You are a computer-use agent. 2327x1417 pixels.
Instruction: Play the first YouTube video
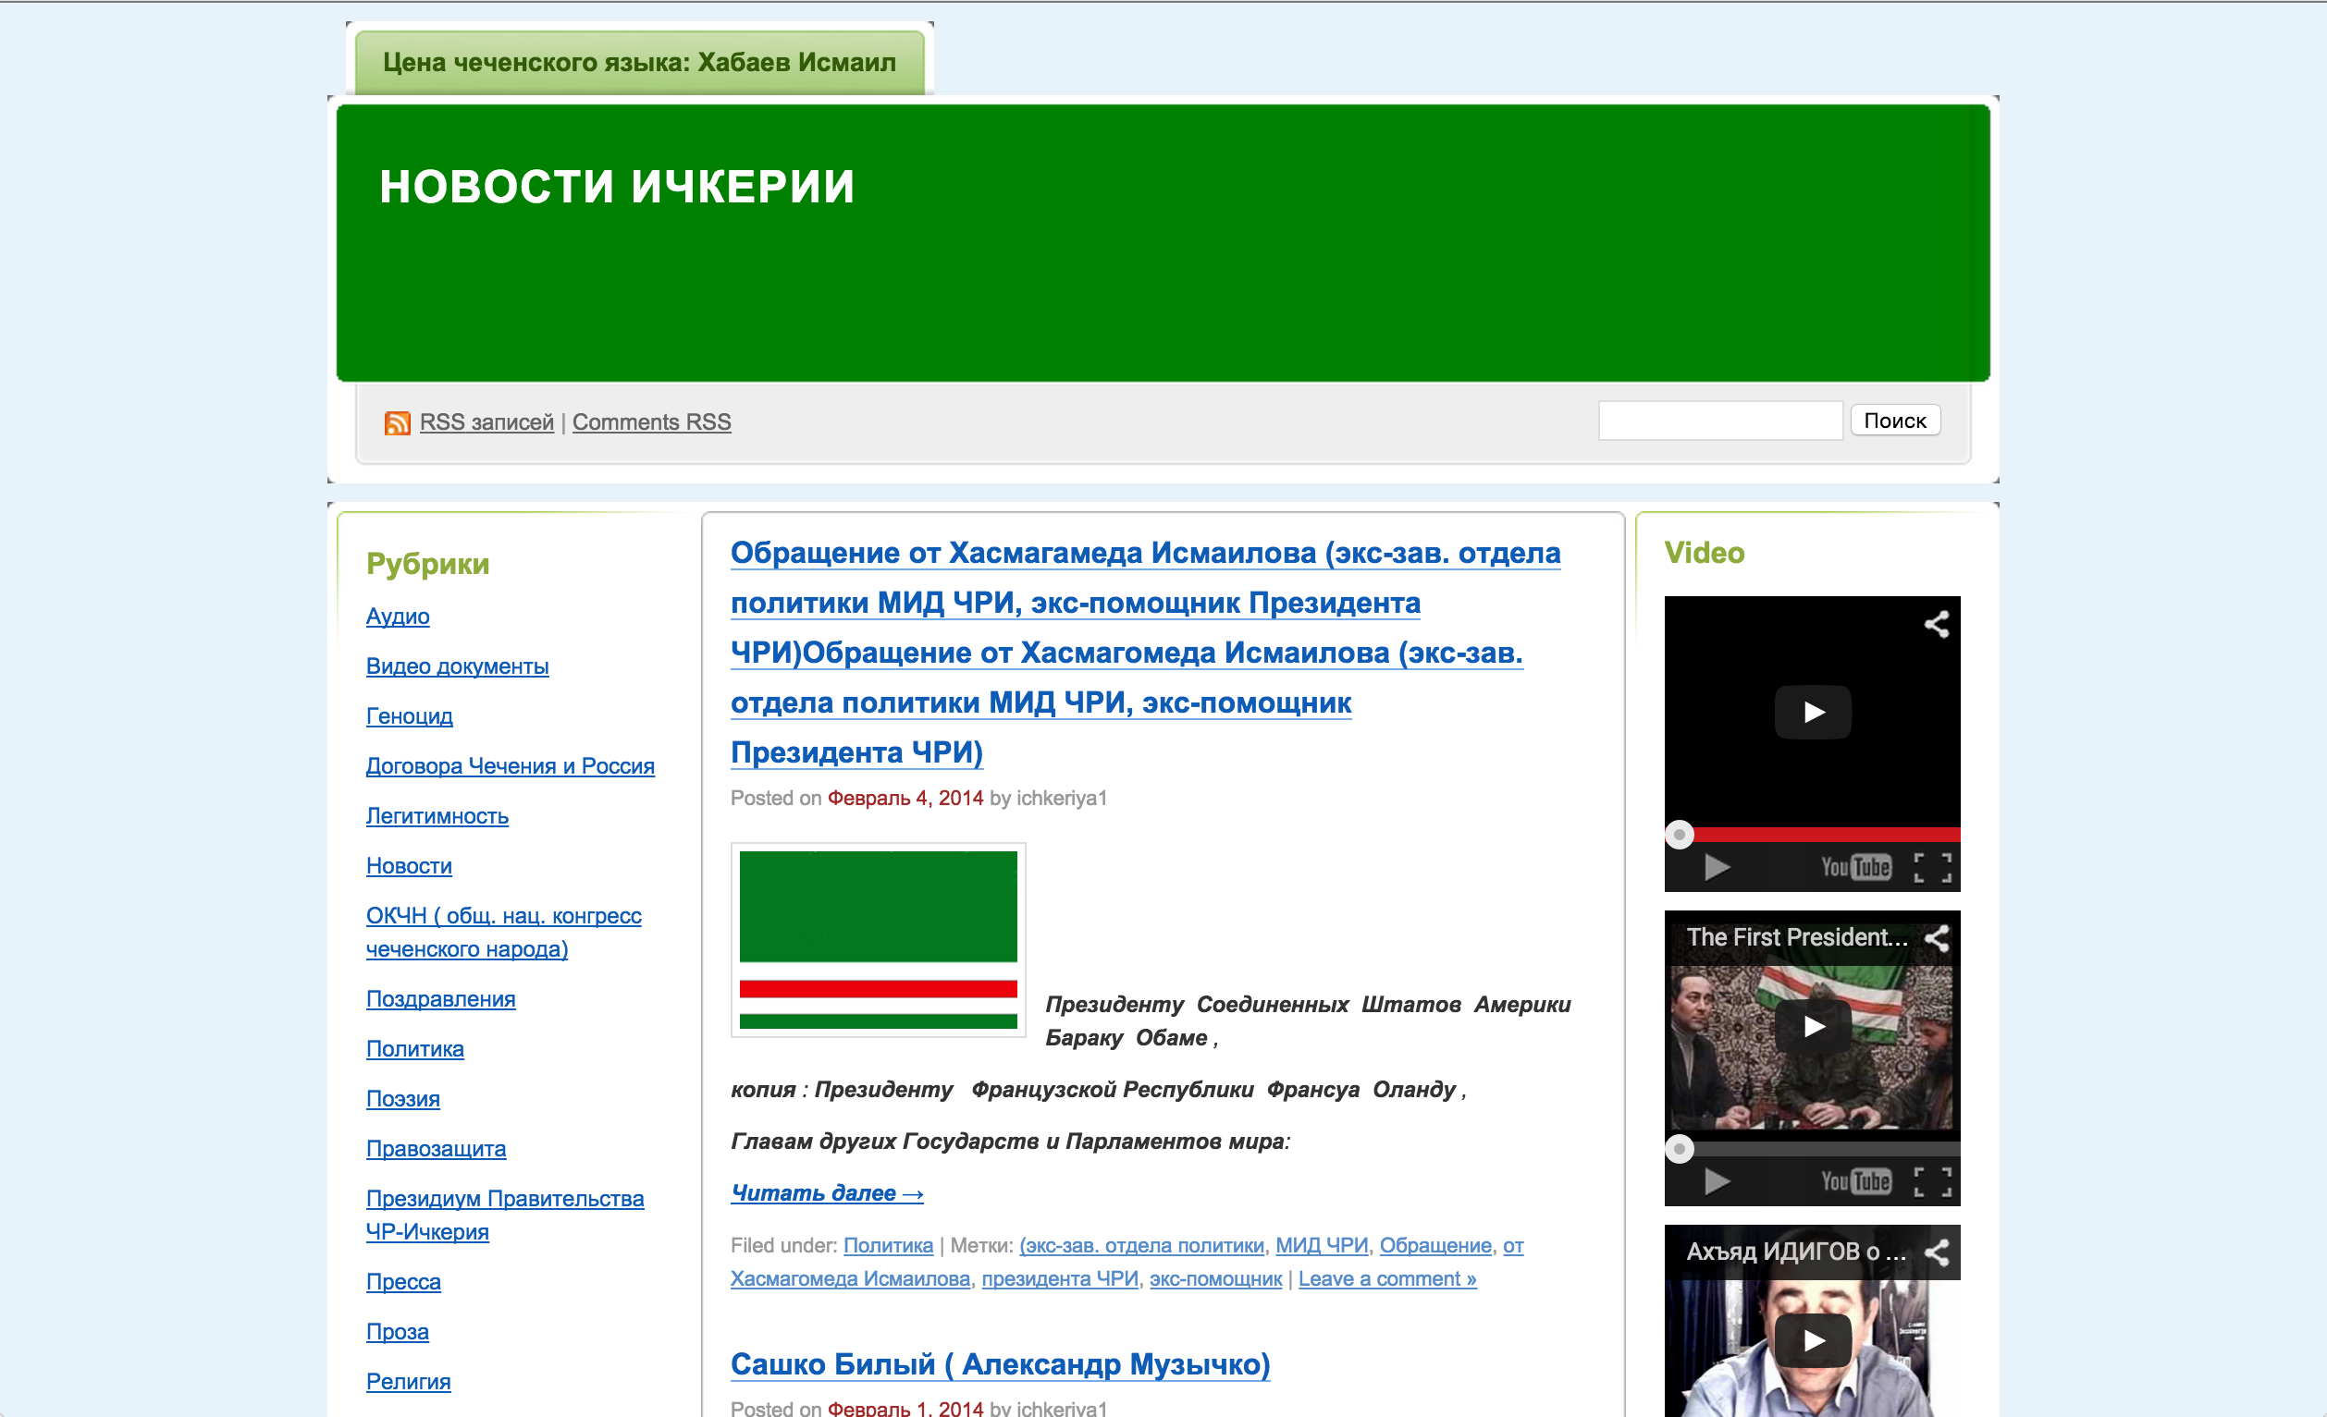click(x=1811, y=712)
